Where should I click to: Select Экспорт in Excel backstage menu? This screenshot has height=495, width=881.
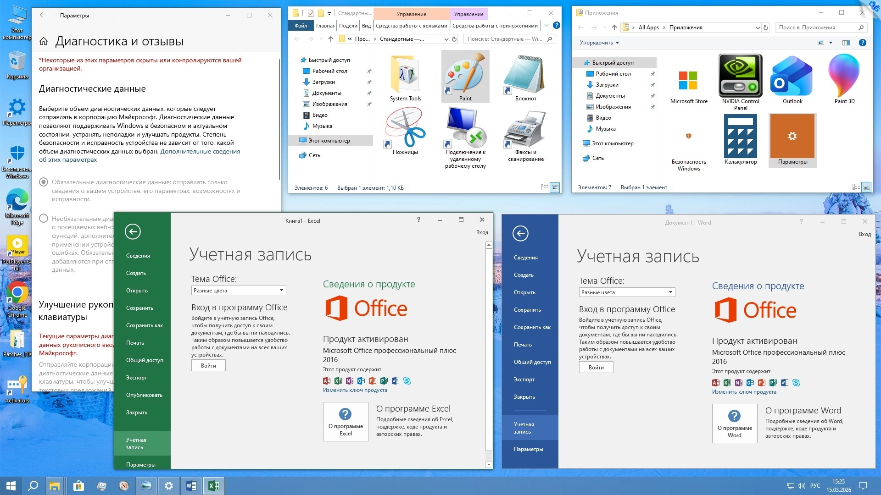pos(136,378)
